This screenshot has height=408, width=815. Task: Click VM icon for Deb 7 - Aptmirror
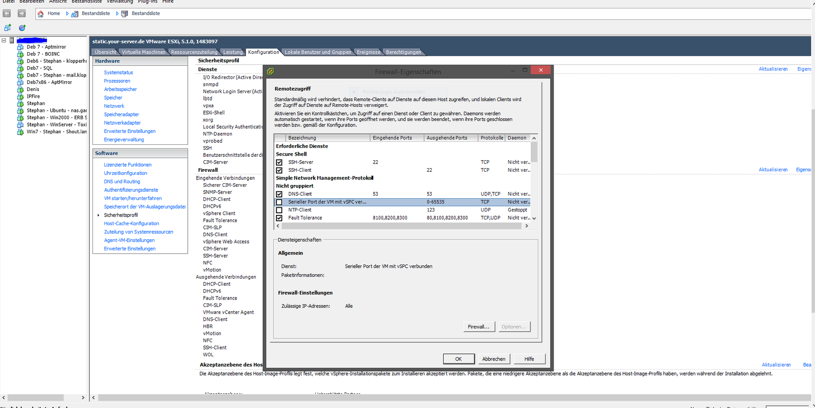click(20, 47)
